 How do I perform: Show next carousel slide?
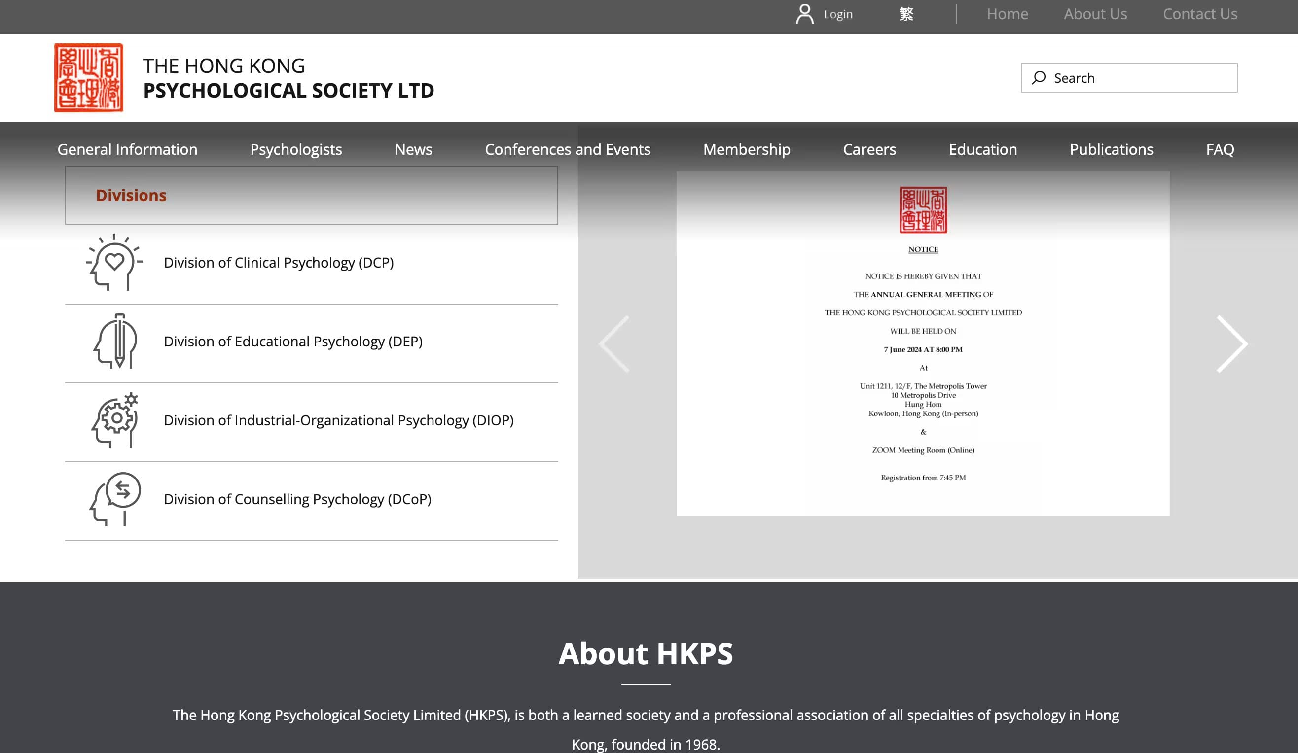click(1231, 344)
